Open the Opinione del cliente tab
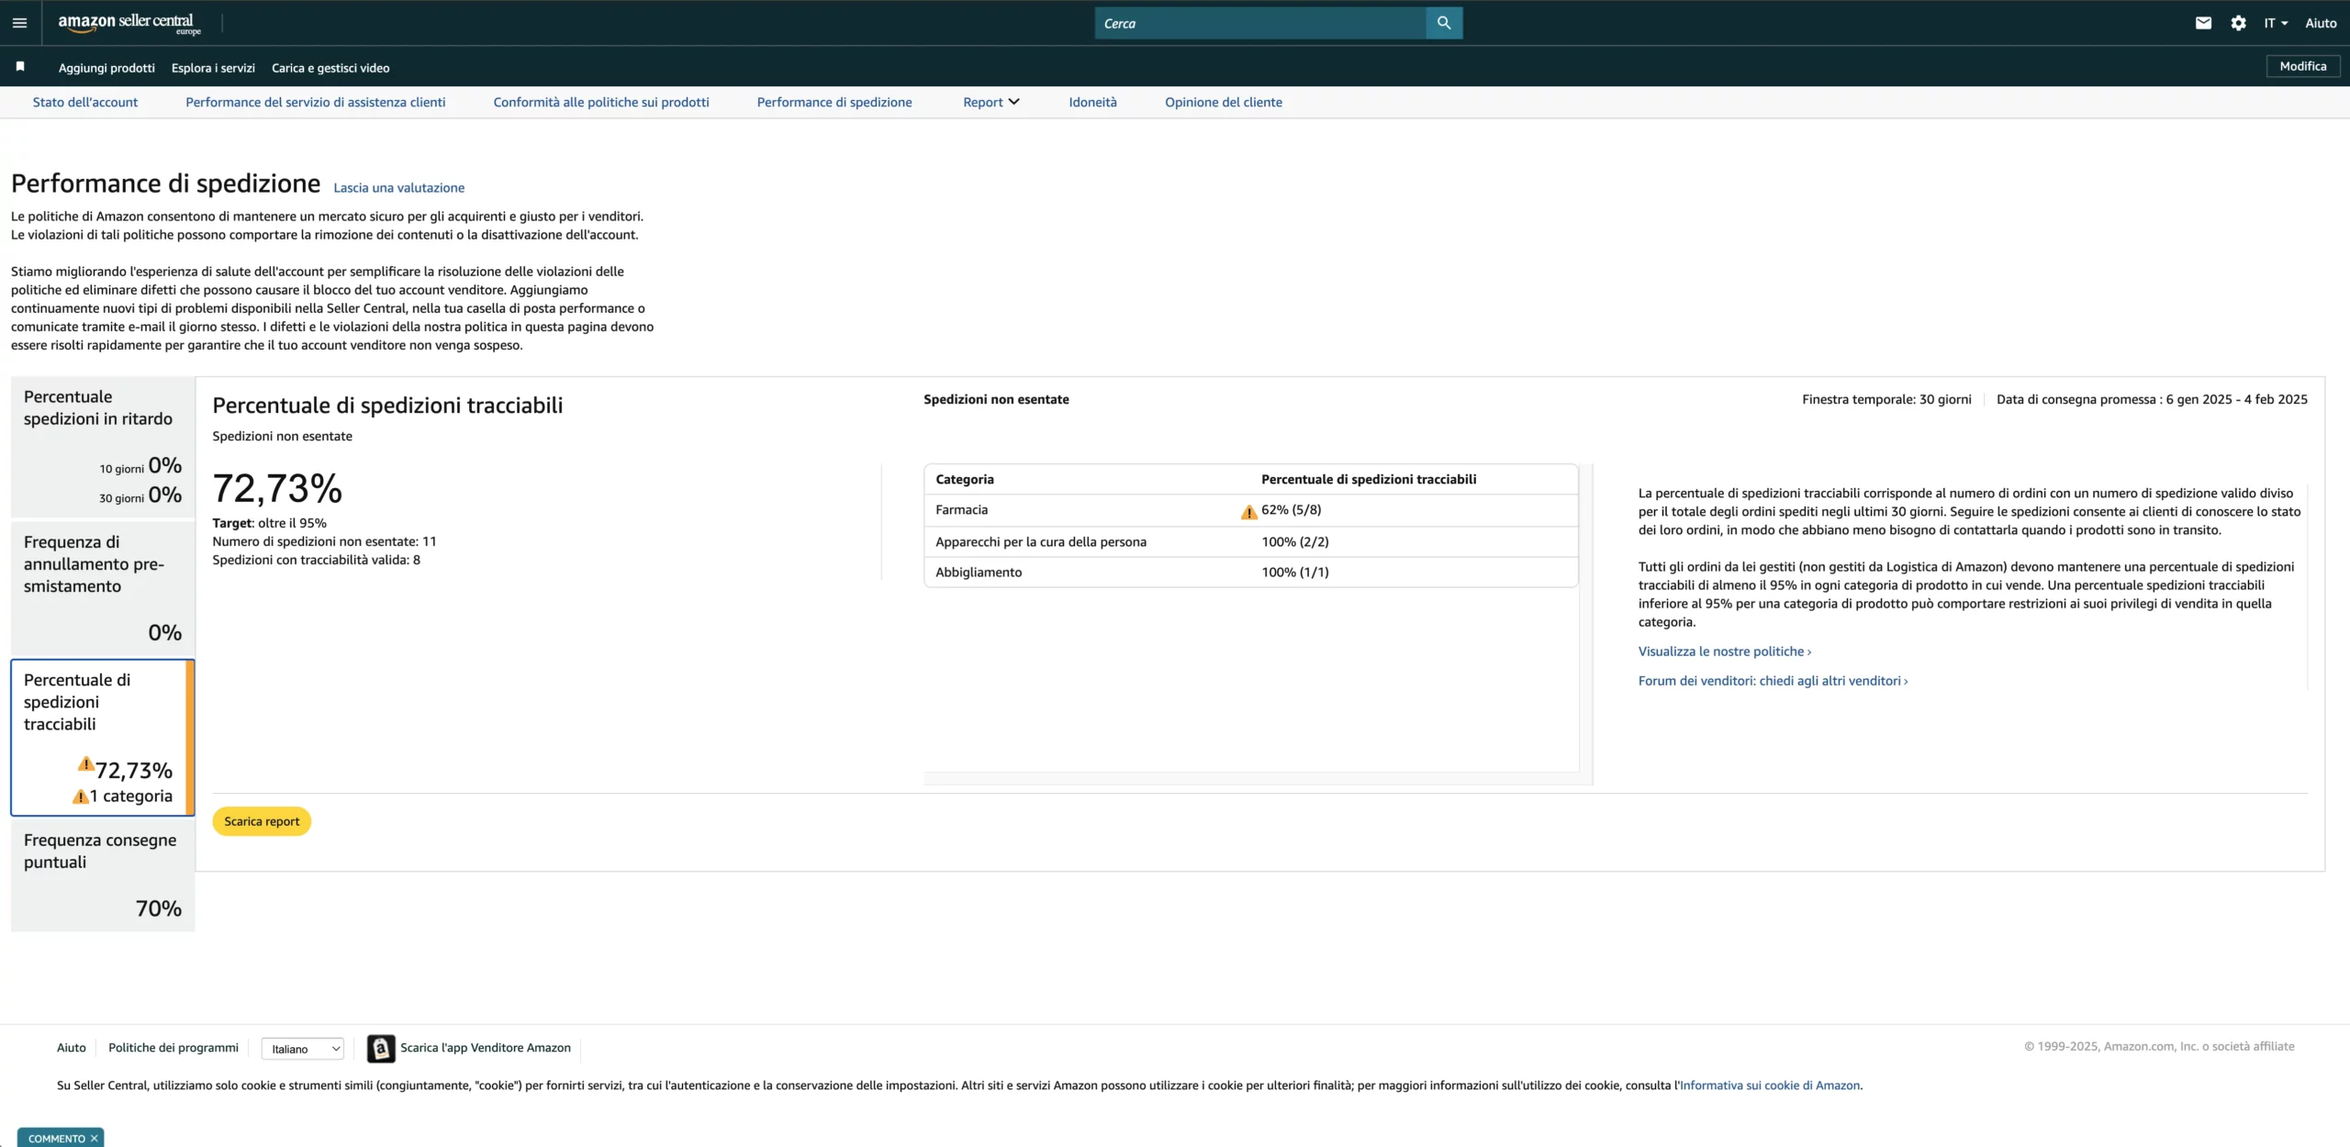Viewport: 2350px width, 1147px height. (x=1224, y=102)
